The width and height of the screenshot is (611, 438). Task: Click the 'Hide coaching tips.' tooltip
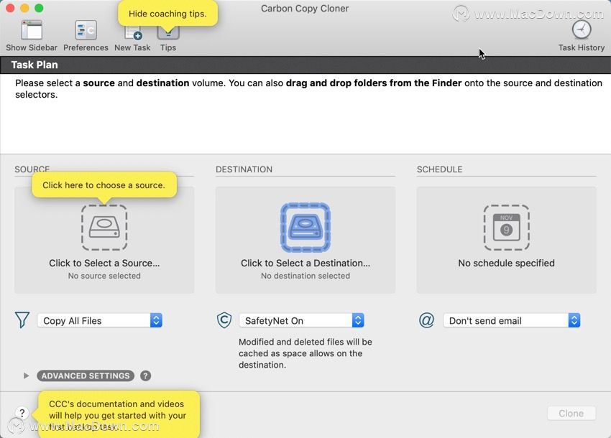167,14
